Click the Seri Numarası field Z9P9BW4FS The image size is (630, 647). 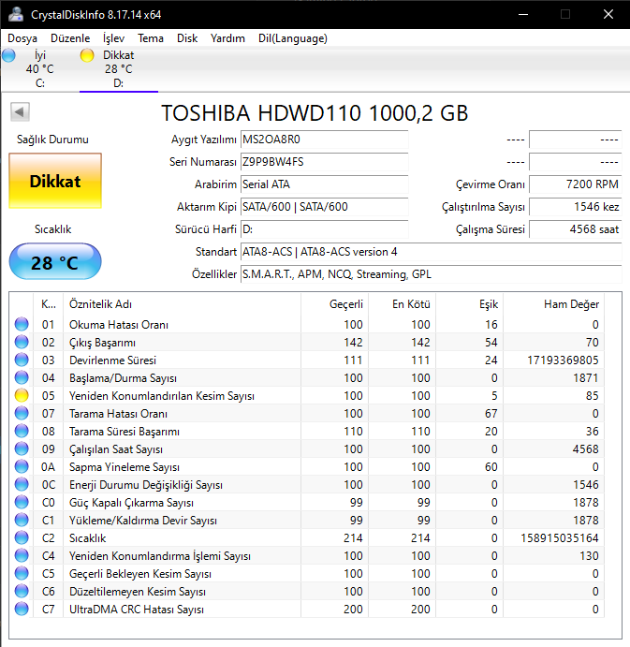pos(324,162)
